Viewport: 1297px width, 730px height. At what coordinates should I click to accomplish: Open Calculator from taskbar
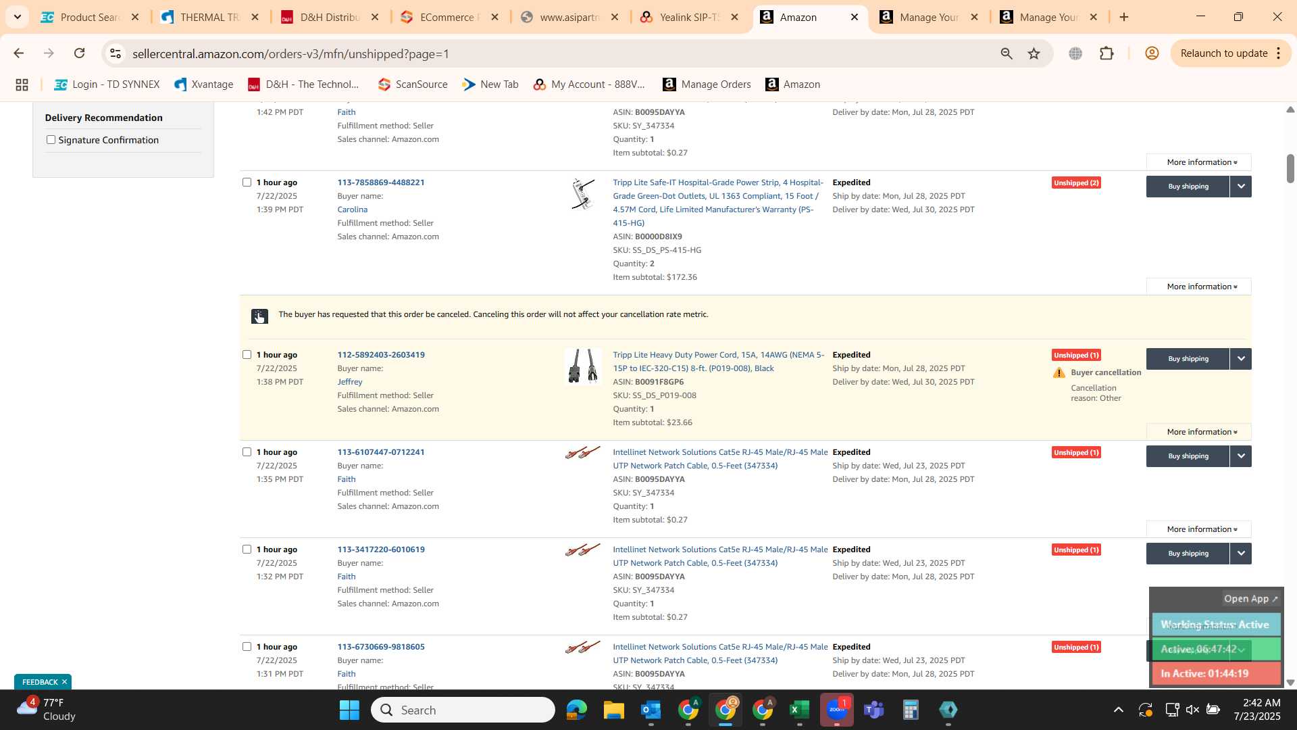coord(911,710)
